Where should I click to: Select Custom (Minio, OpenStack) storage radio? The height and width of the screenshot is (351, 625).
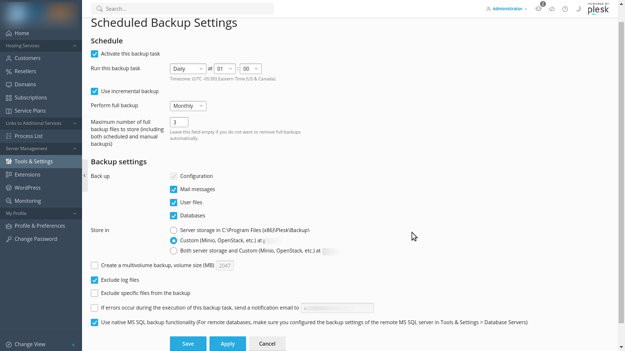173,240
